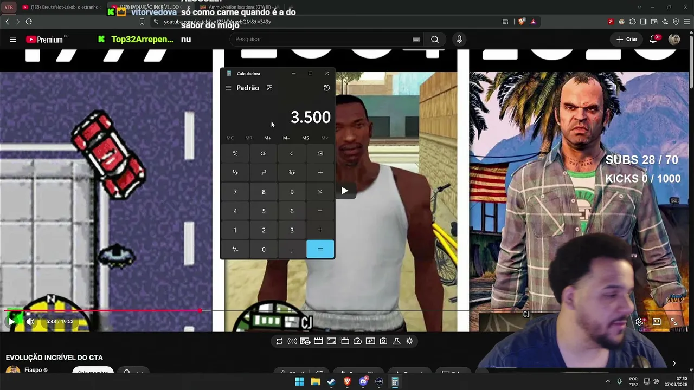
Task: Open Discord from the taskbar
Action: 363,382
